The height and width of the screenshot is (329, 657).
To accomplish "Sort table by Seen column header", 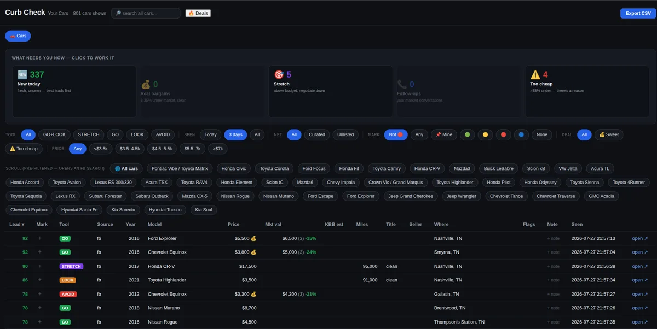I will 577,224.
